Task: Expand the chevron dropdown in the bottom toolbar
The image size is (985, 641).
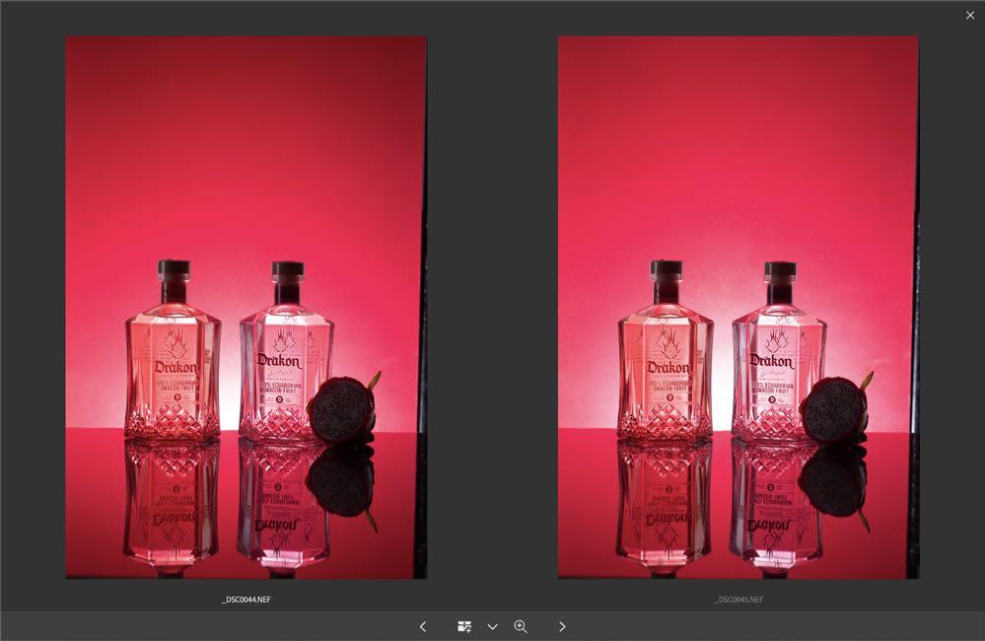Action: (493, 626)
